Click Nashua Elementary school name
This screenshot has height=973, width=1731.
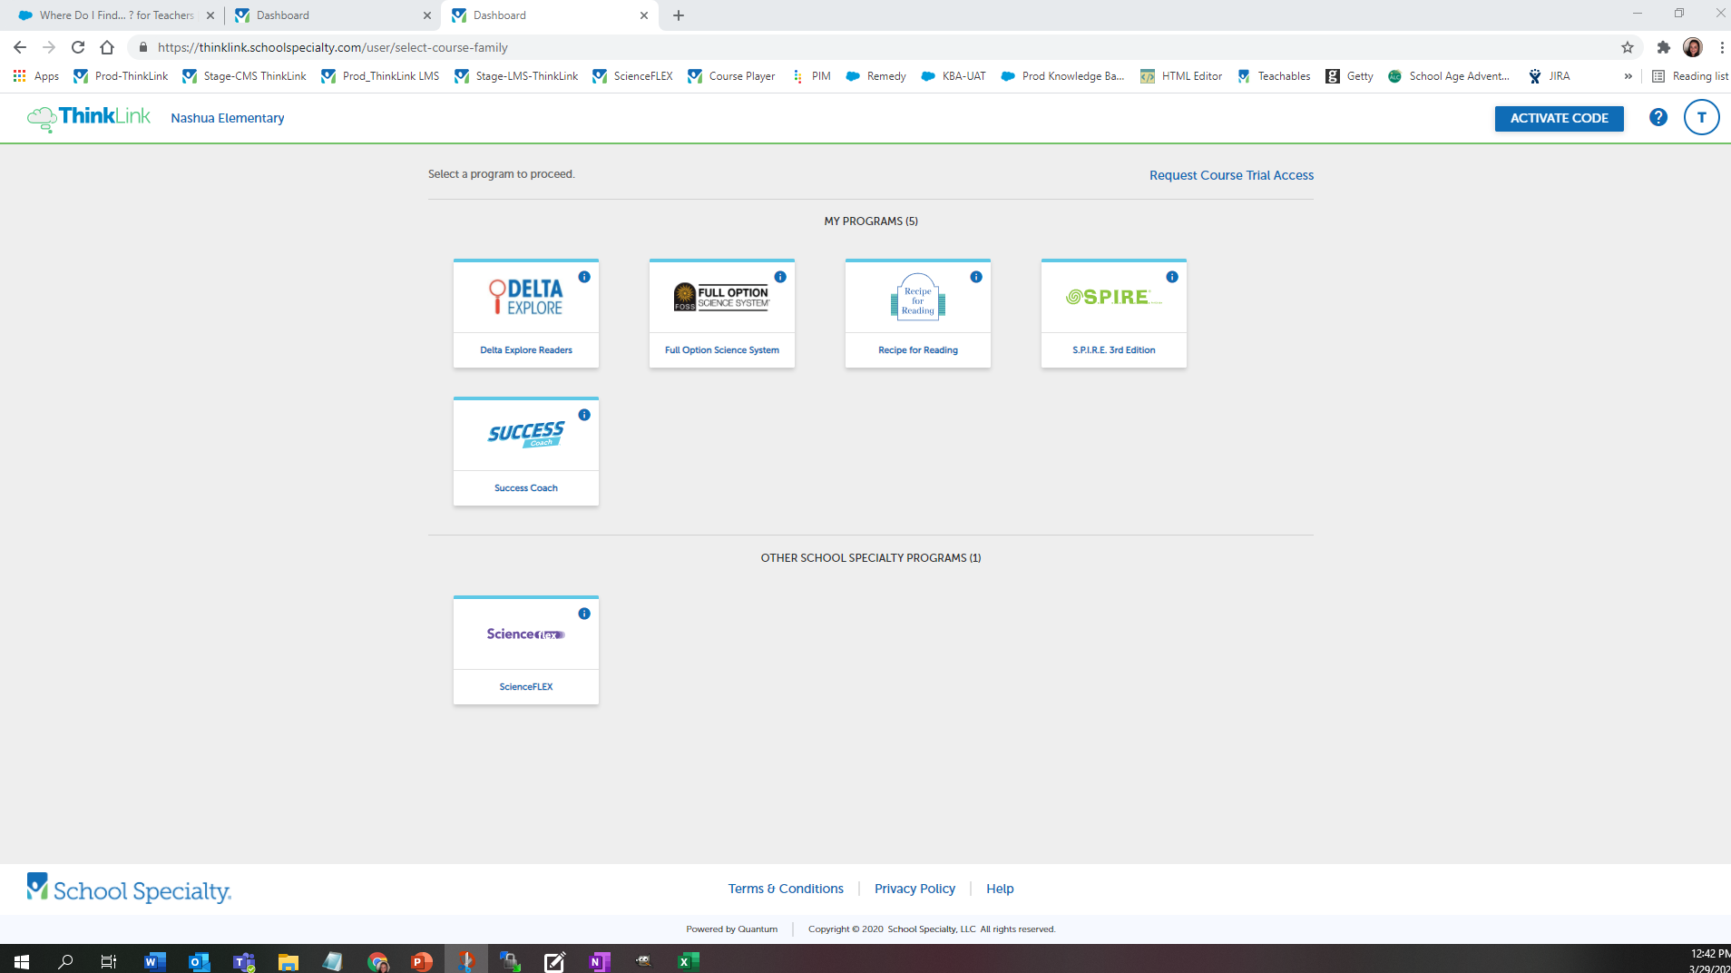coord(228,118)
